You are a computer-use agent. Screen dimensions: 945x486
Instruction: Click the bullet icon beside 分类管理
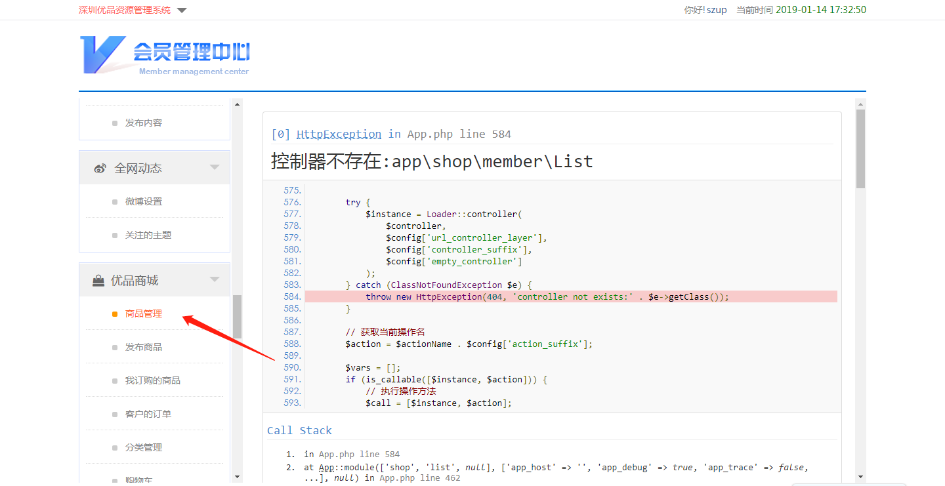coord(115,448)
